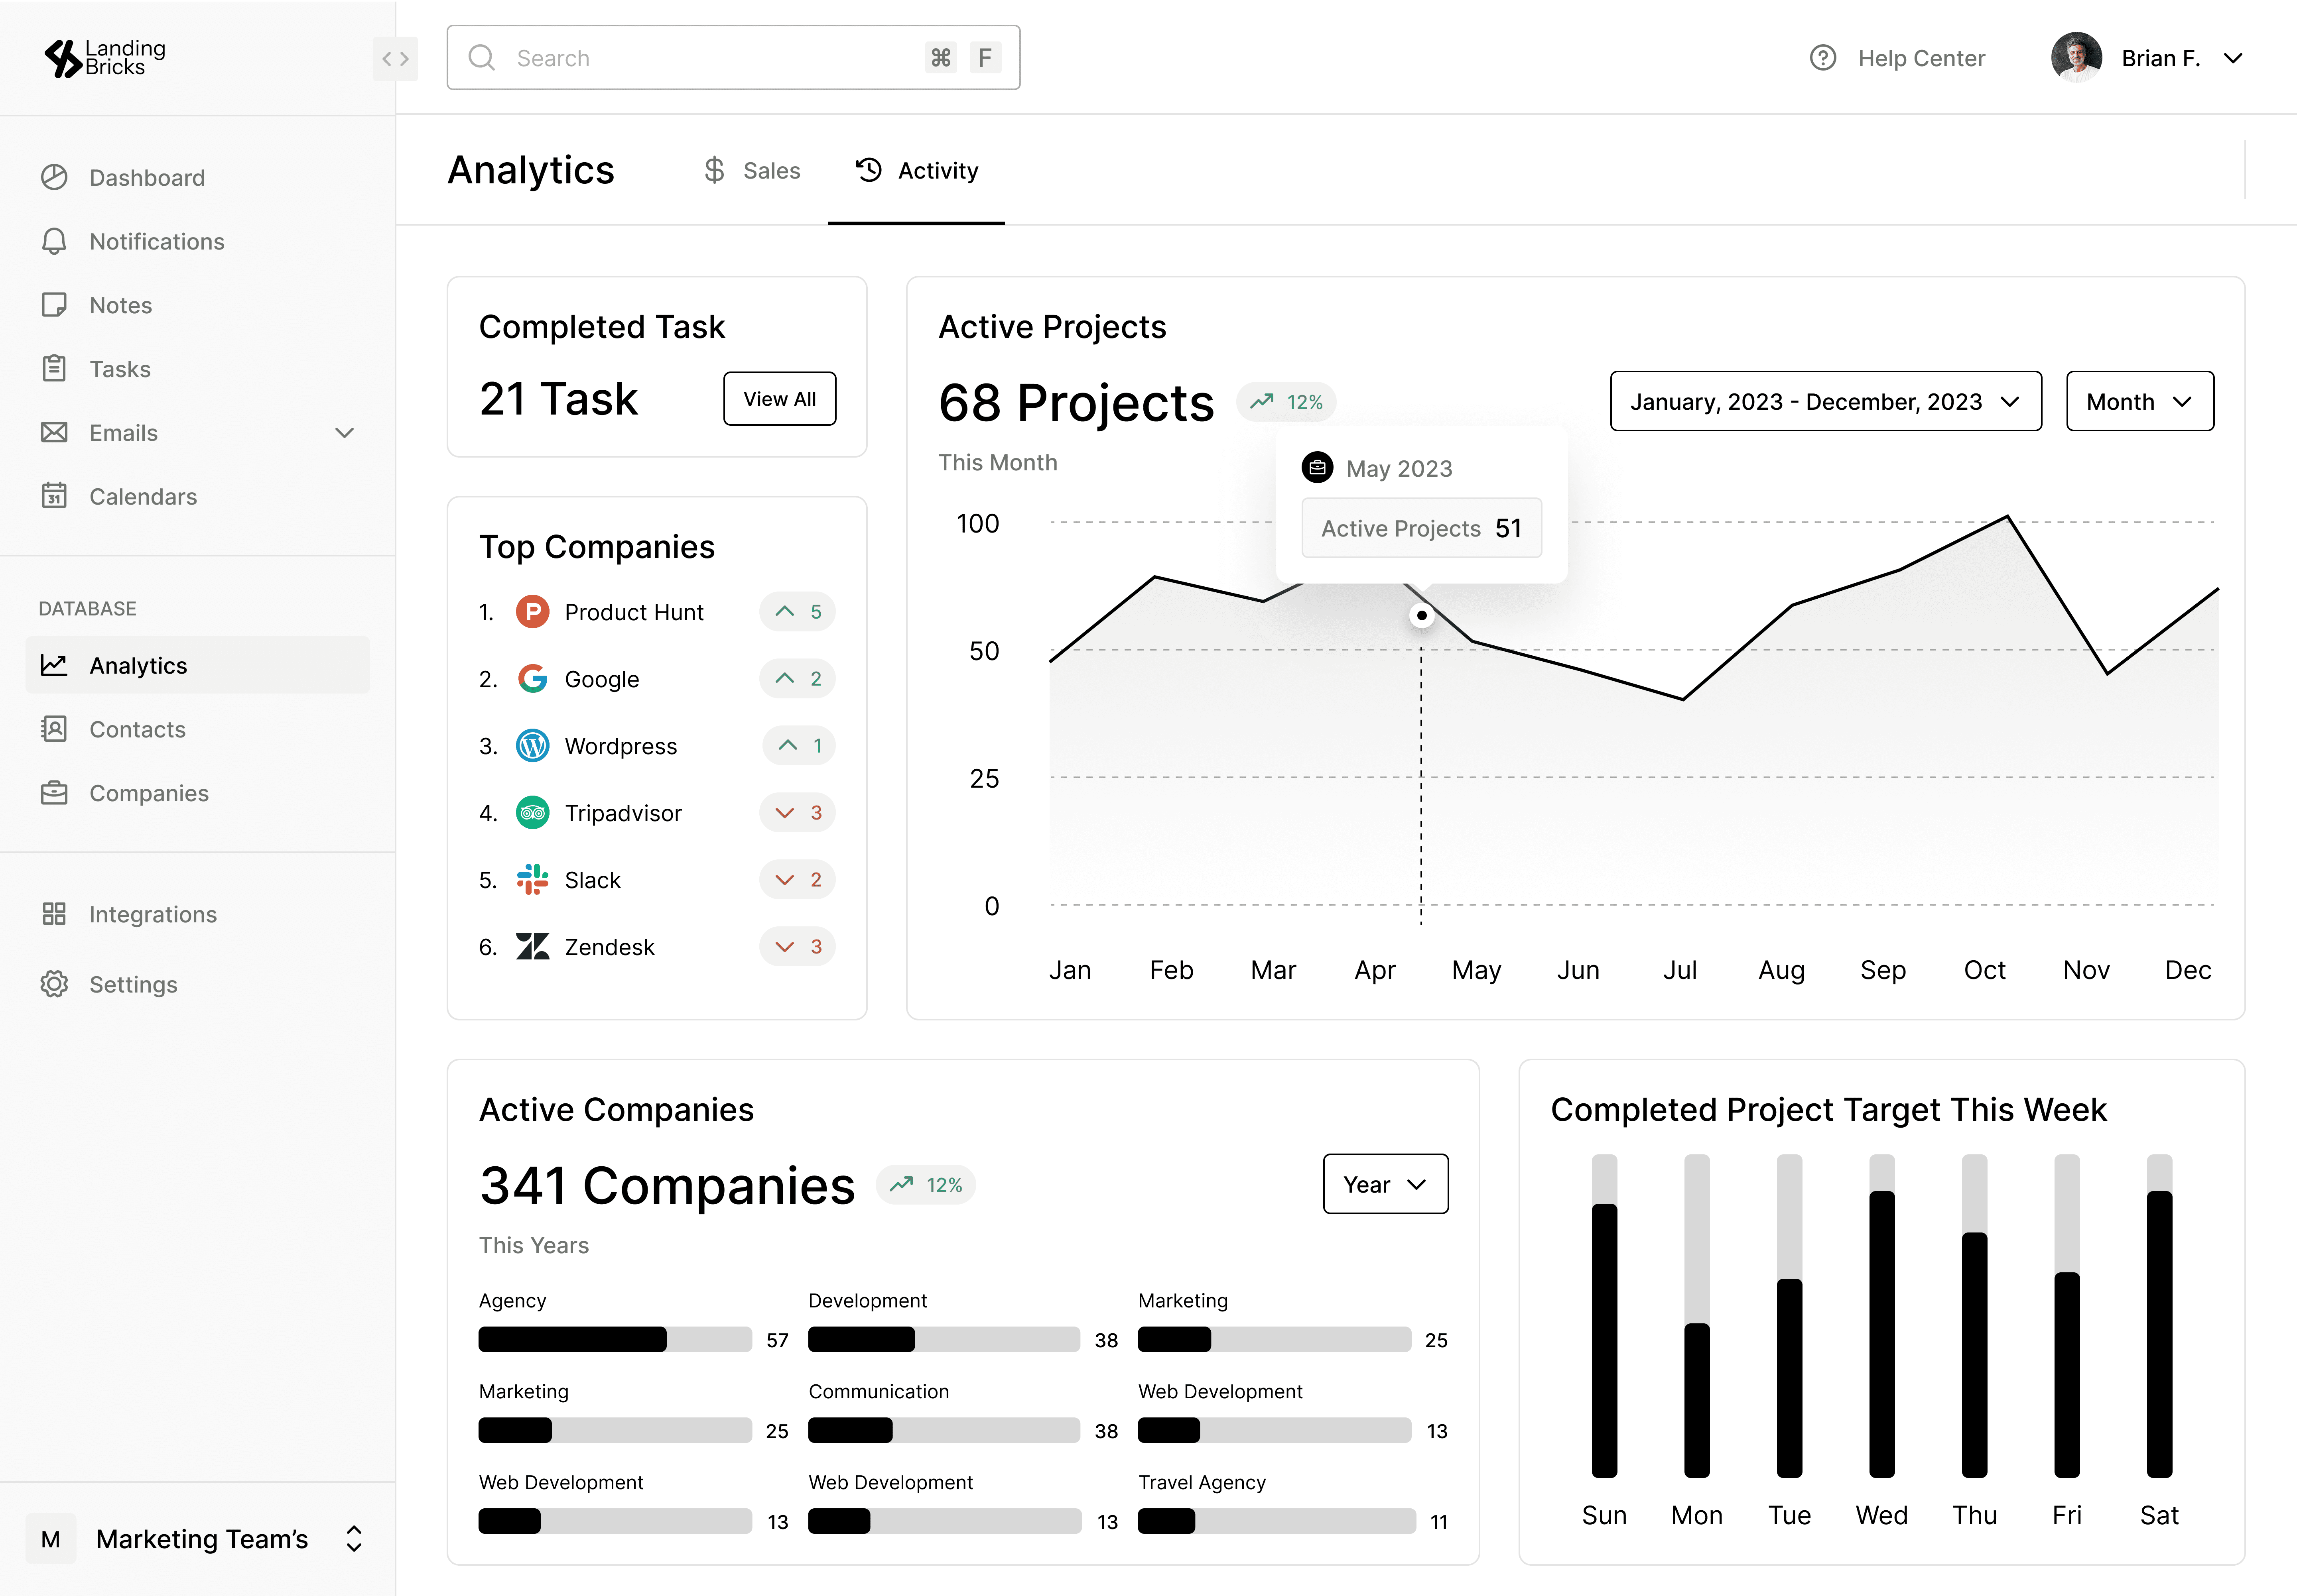Click the Product Hunt logo

(532, 612)
